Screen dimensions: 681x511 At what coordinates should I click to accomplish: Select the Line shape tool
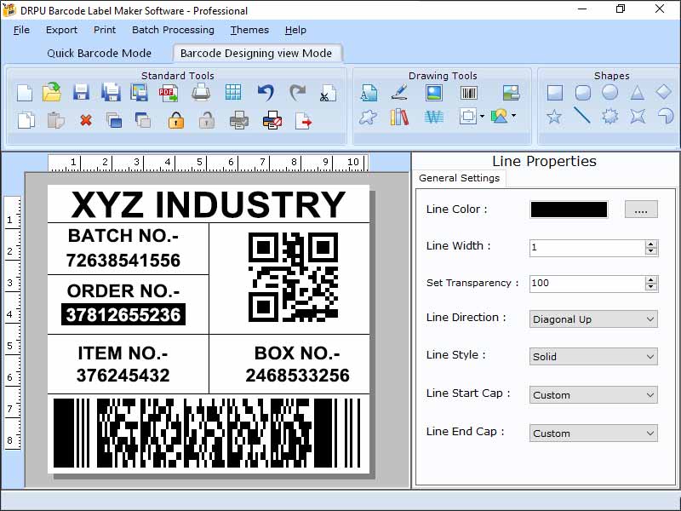pos(582,116)
